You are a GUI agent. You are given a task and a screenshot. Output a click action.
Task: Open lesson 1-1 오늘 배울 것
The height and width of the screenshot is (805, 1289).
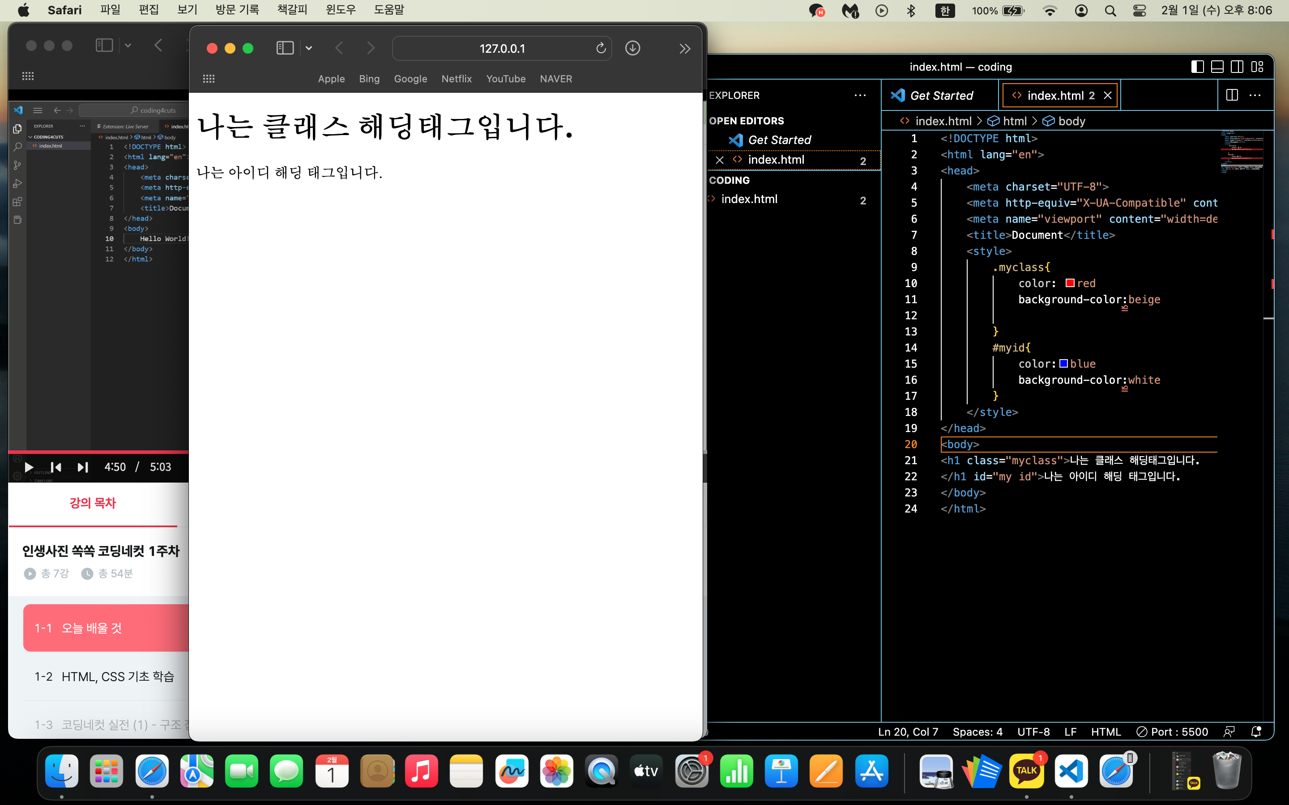[106, 628]
